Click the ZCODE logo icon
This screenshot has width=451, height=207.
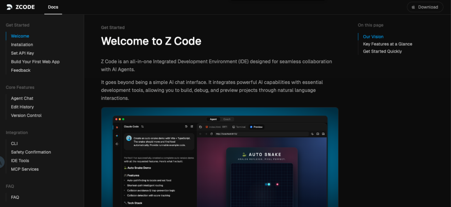(x=10, y=7)
